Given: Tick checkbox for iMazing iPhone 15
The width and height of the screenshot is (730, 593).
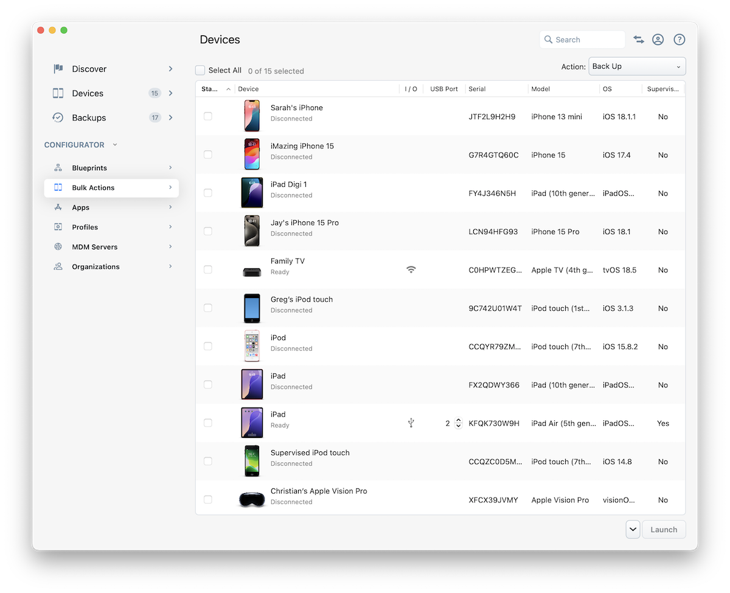Looking at the screenshot, I should click(x=208, y=154).
